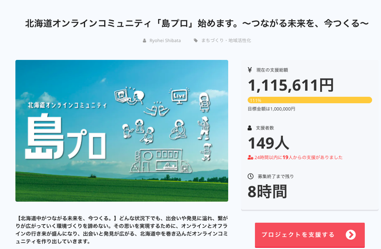Image resolution: width=381 pixels, height=249 pixels.
Task: Click the tag icon before the category
Action: 196,40
